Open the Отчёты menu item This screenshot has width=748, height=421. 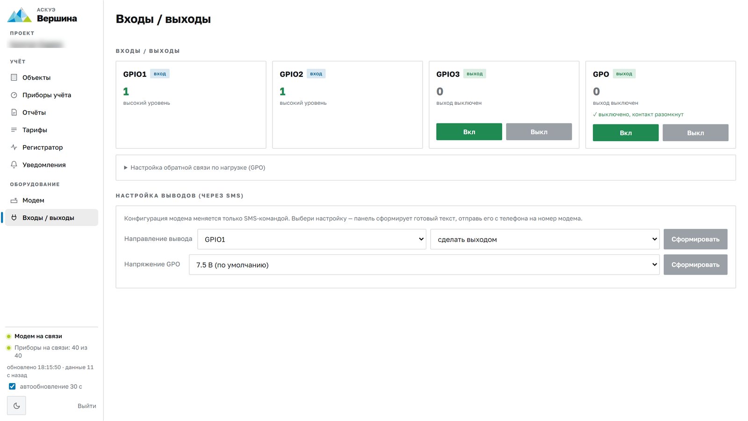51,112
